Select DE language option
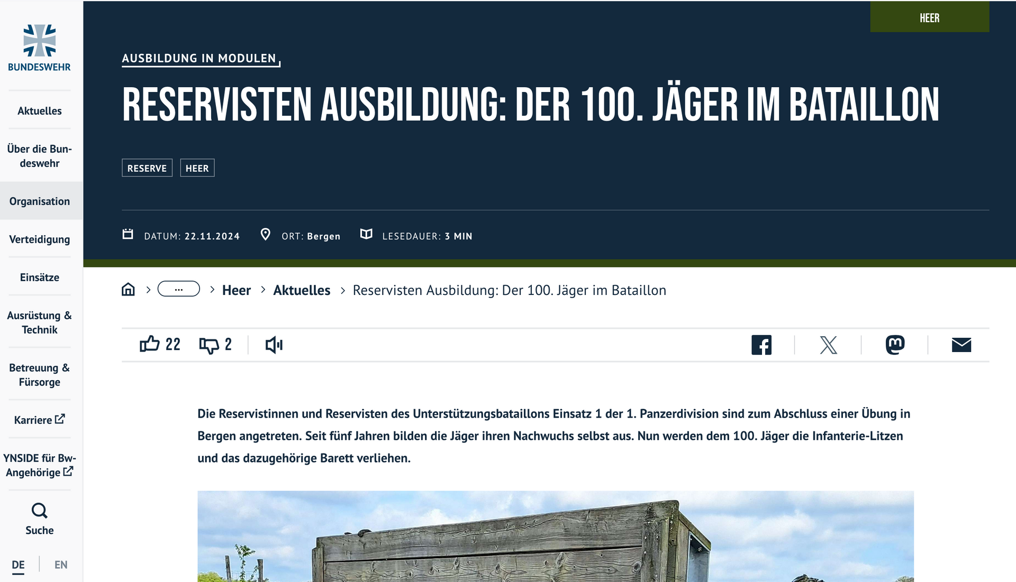1016x582 pixels. [x=19, y=565]
